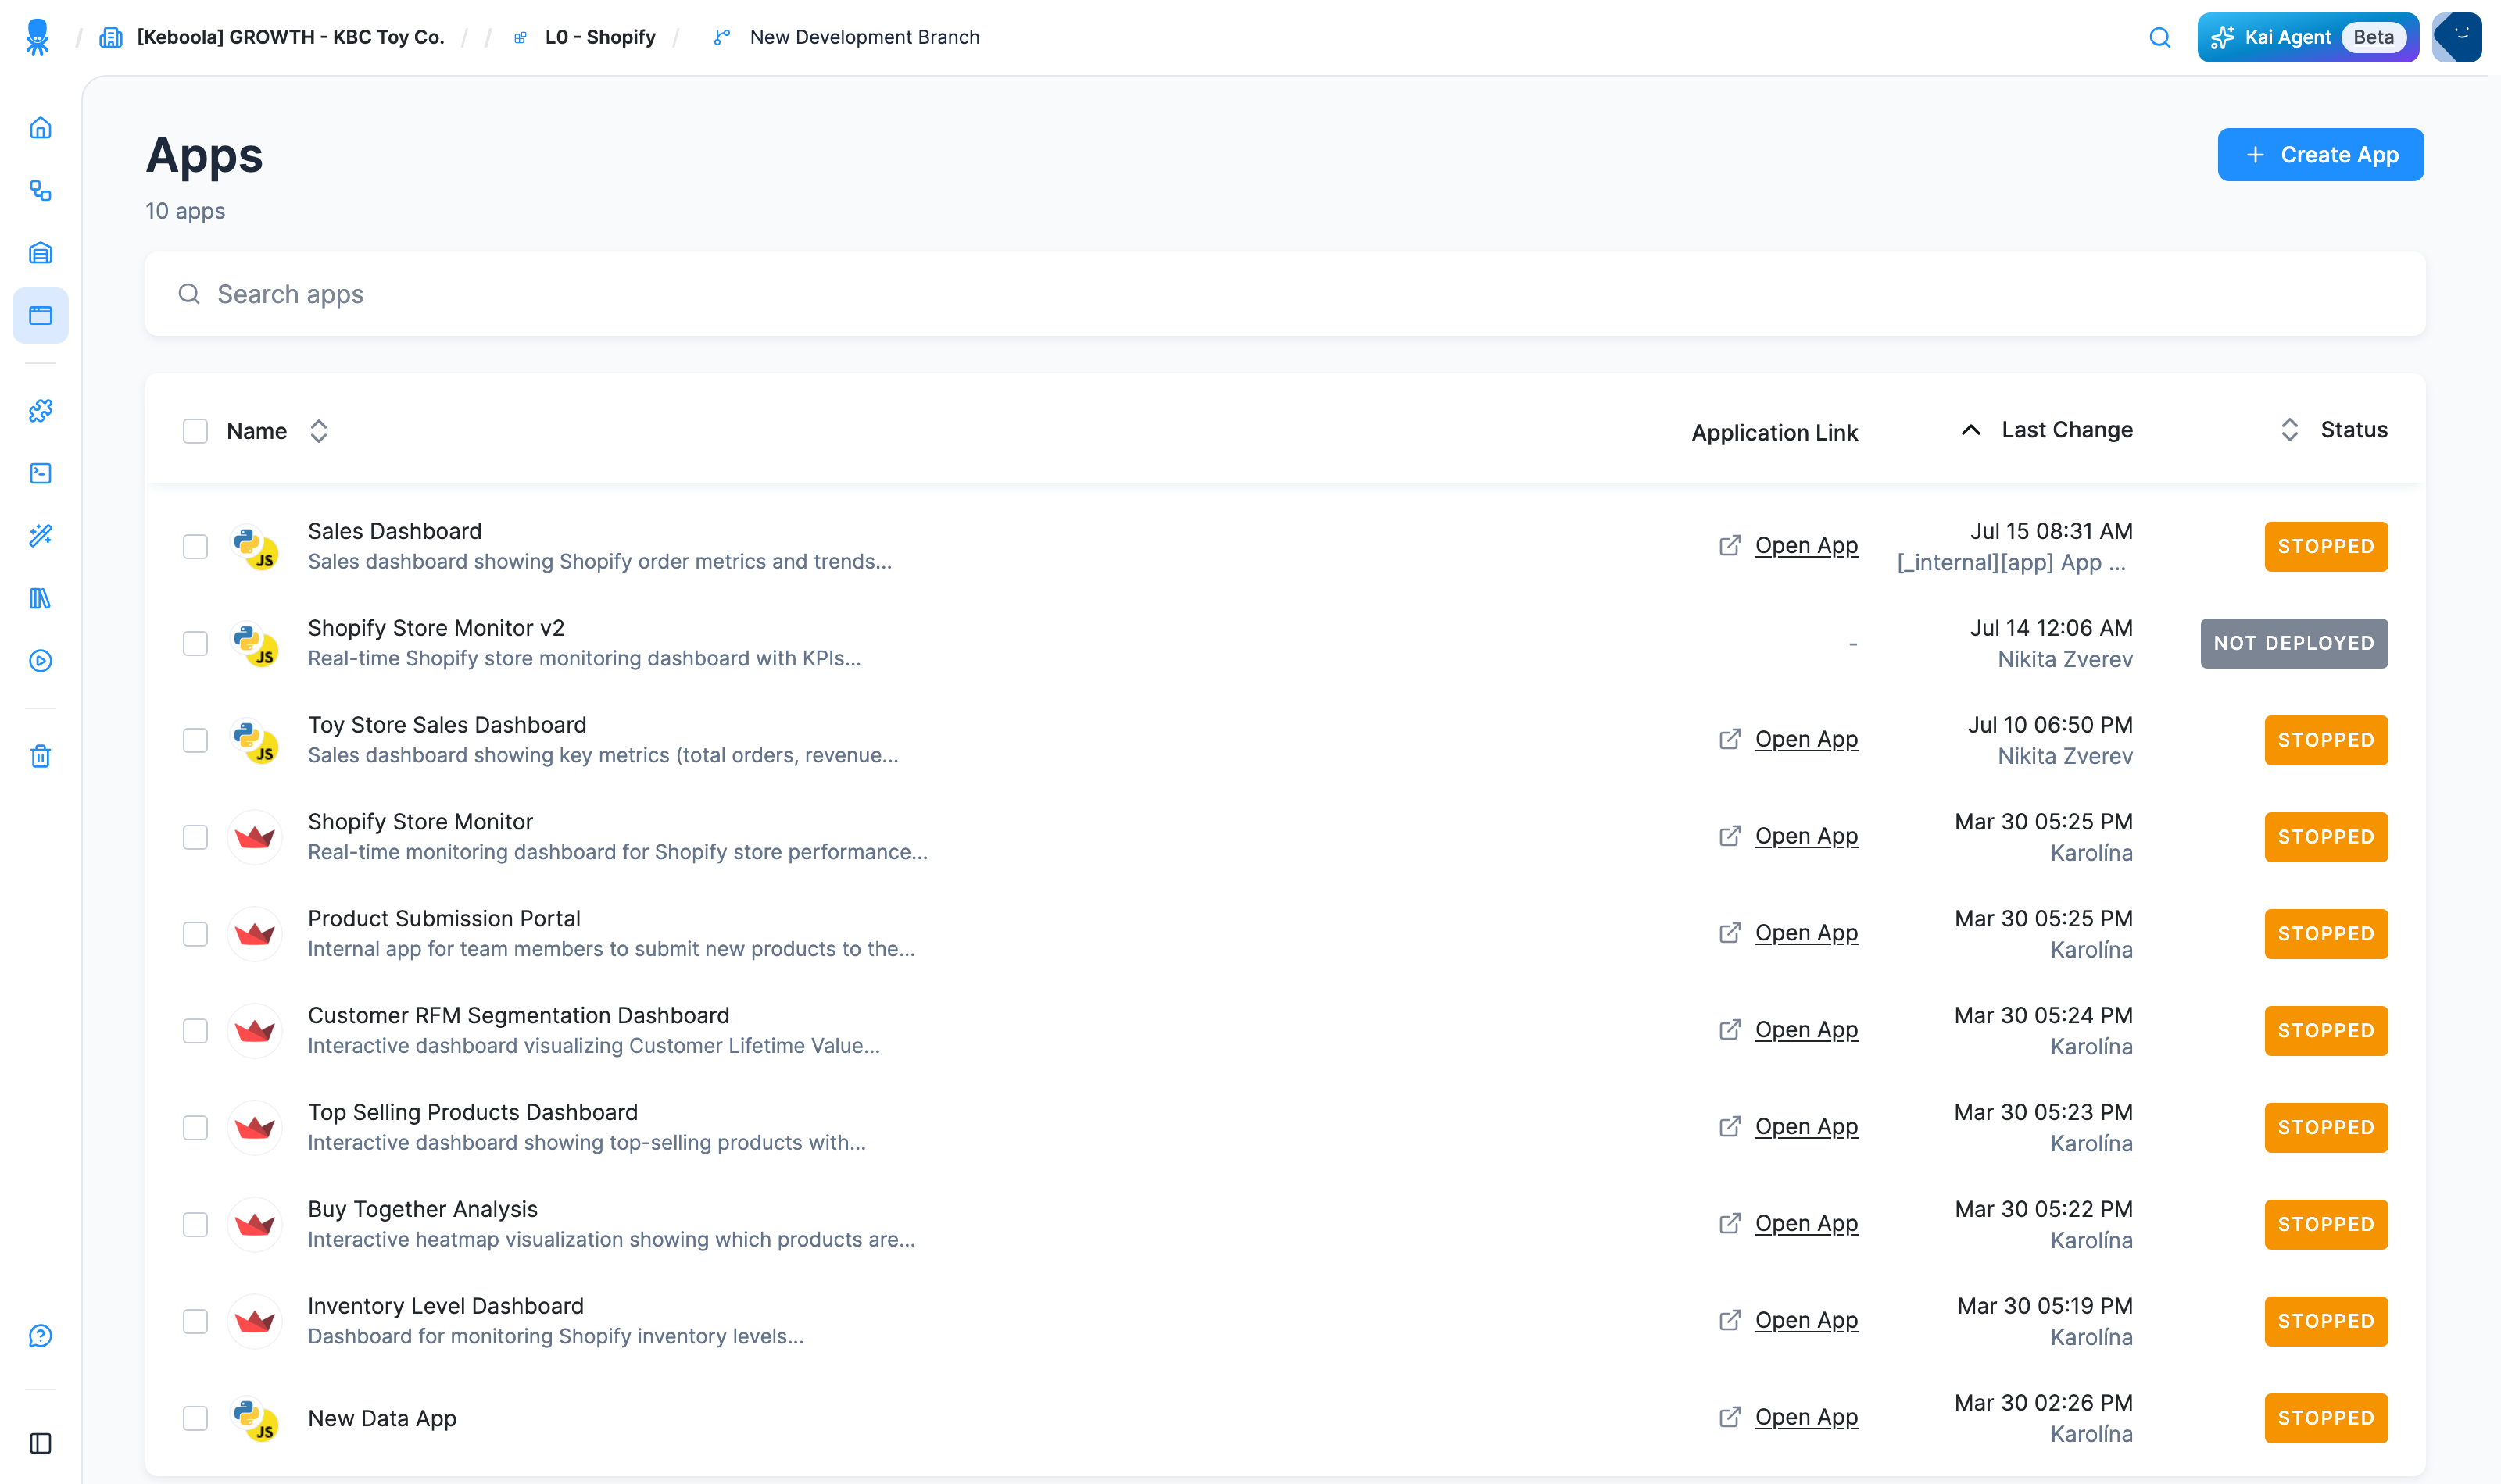Open App link for Product Submission Portal
This screenshot has height=1484, width=2501.
[1805, 933]
